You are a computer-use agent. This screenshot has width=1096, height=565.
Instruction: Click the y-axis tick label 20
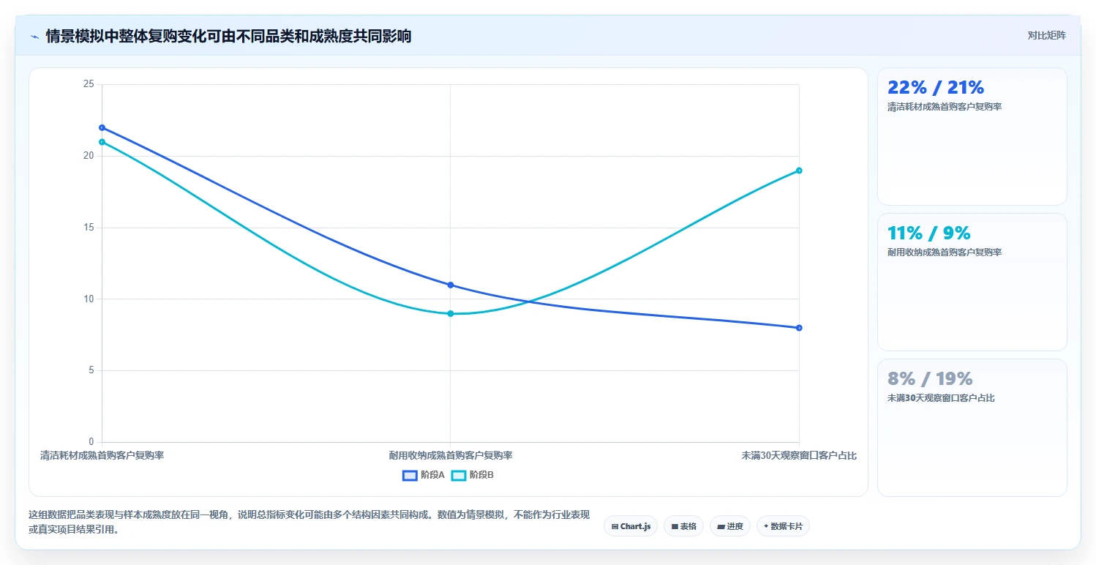point(89,156)
